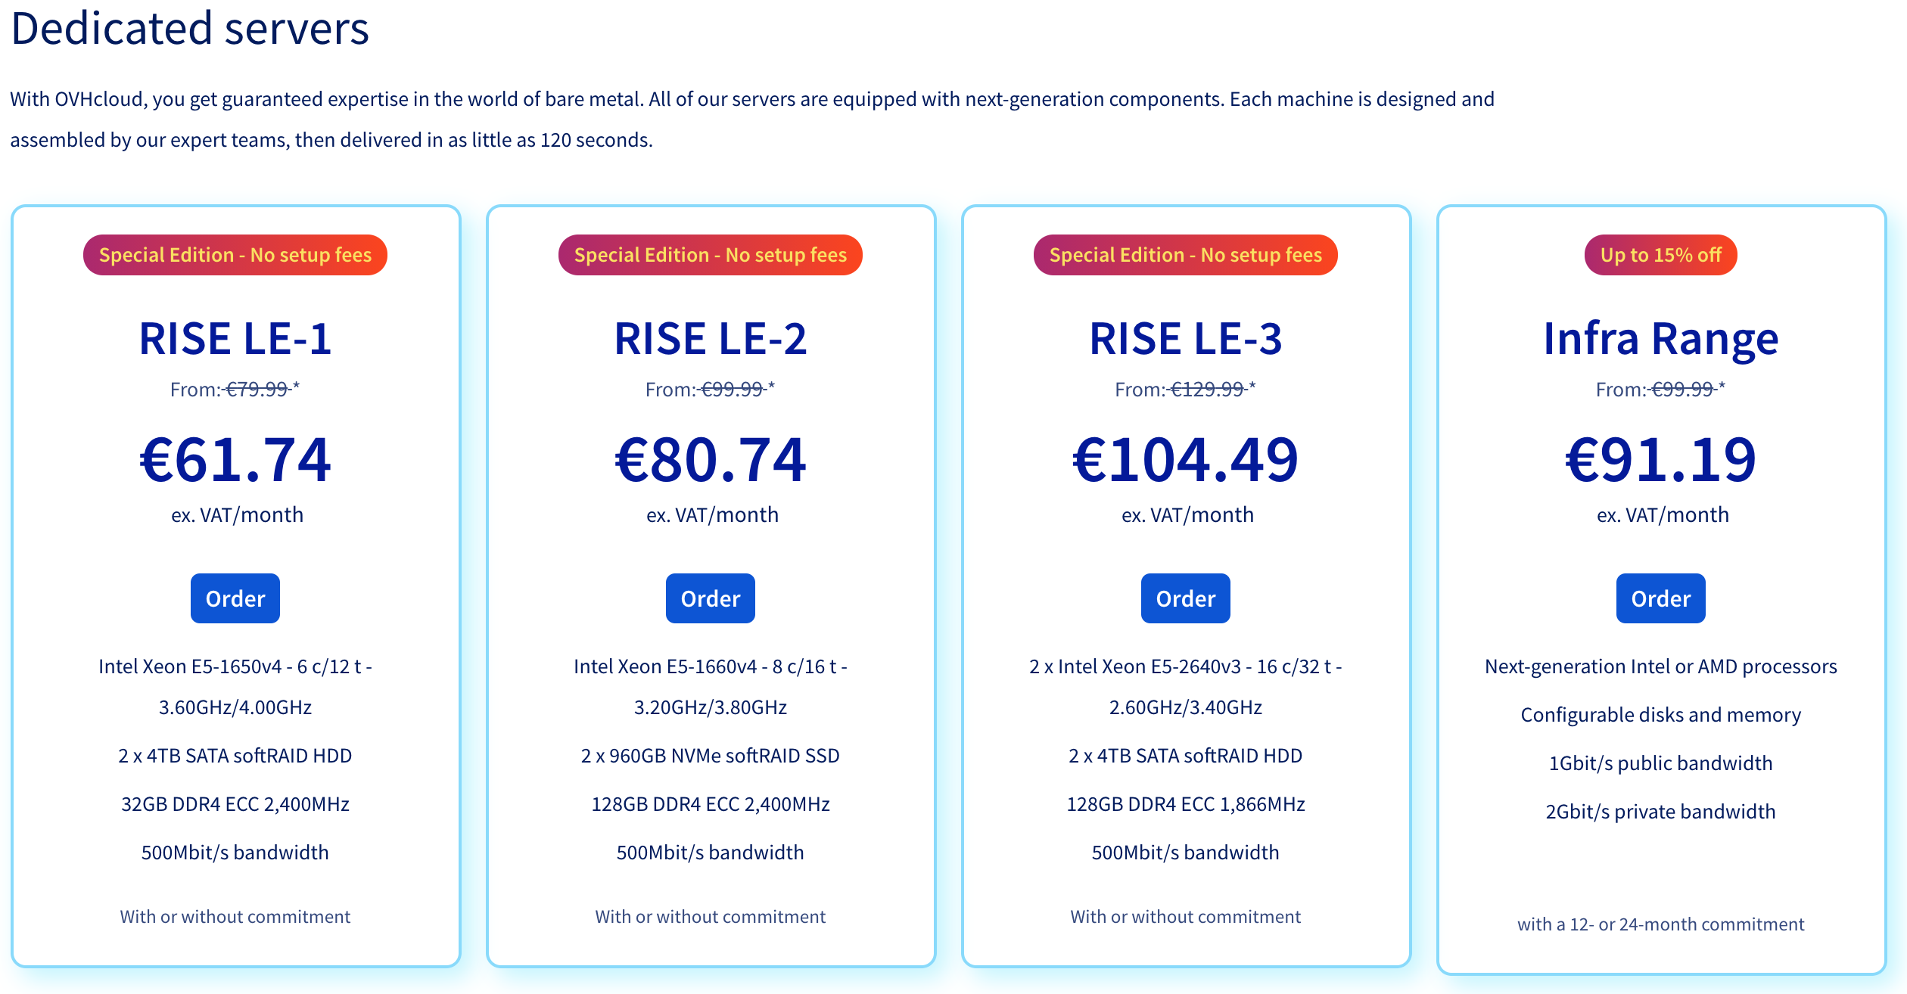Click the RISE LE-2 heading
Viewport: 1907px width, 994px height.
pyautogui.click(x=710, y=338)
